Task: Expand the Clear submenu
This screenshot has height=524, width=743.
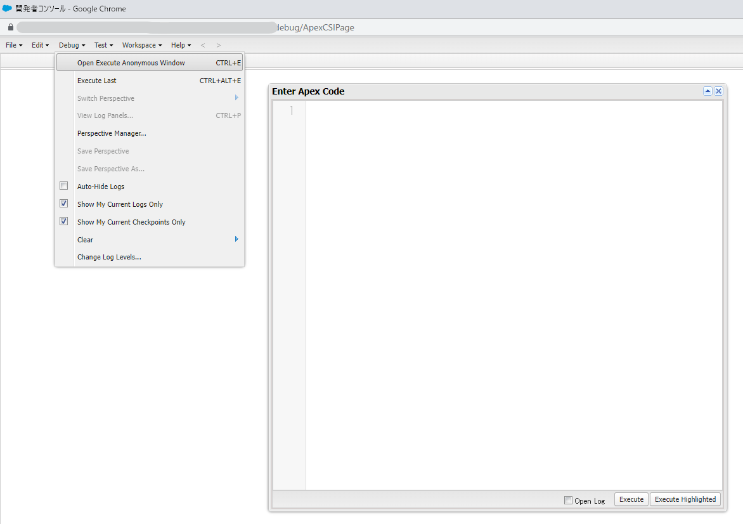Action: pyautogui.click(x=150, y=239)
